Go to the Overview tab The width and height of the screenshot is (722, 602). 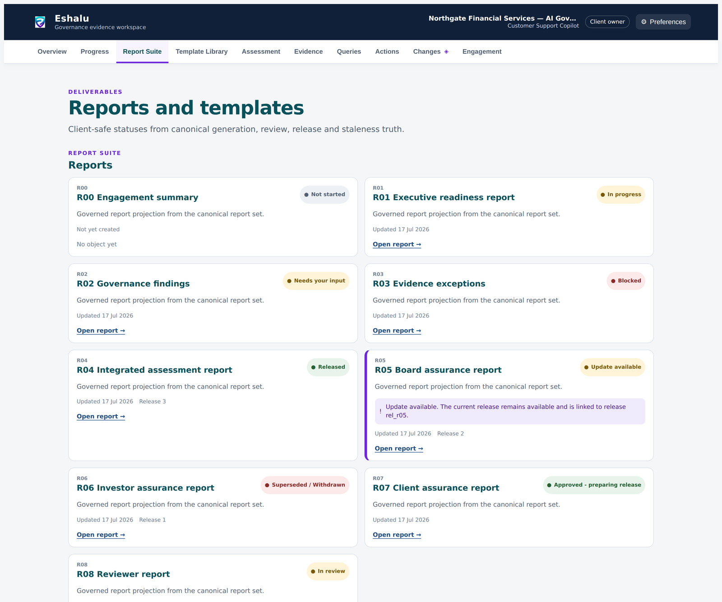coord(52,51)
